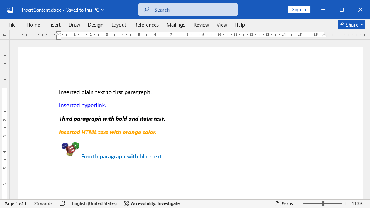
Task: Click the Word application icon in title bar
Action: [x=10, y=10]
